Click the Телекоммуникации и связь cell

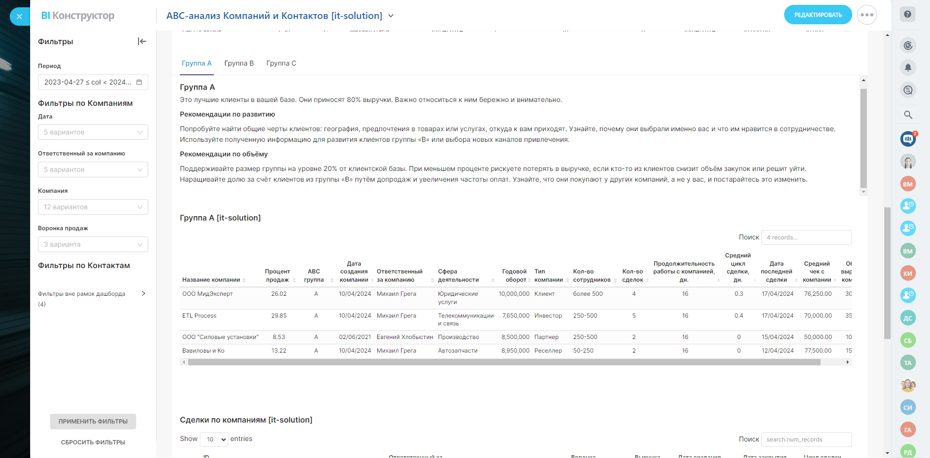point(466,320)
